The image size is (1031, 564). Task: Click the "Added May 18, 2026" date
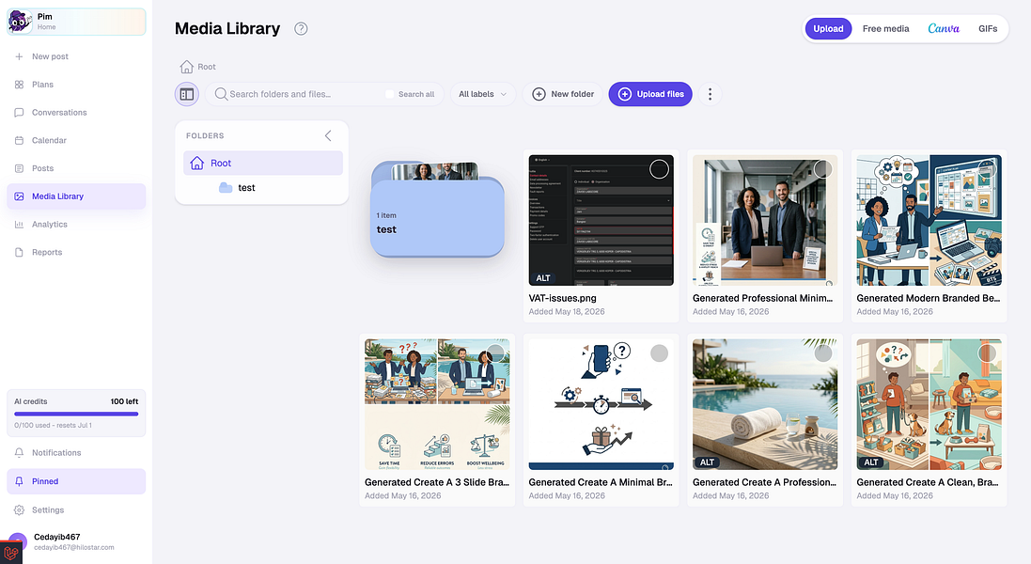coord(567,311)
